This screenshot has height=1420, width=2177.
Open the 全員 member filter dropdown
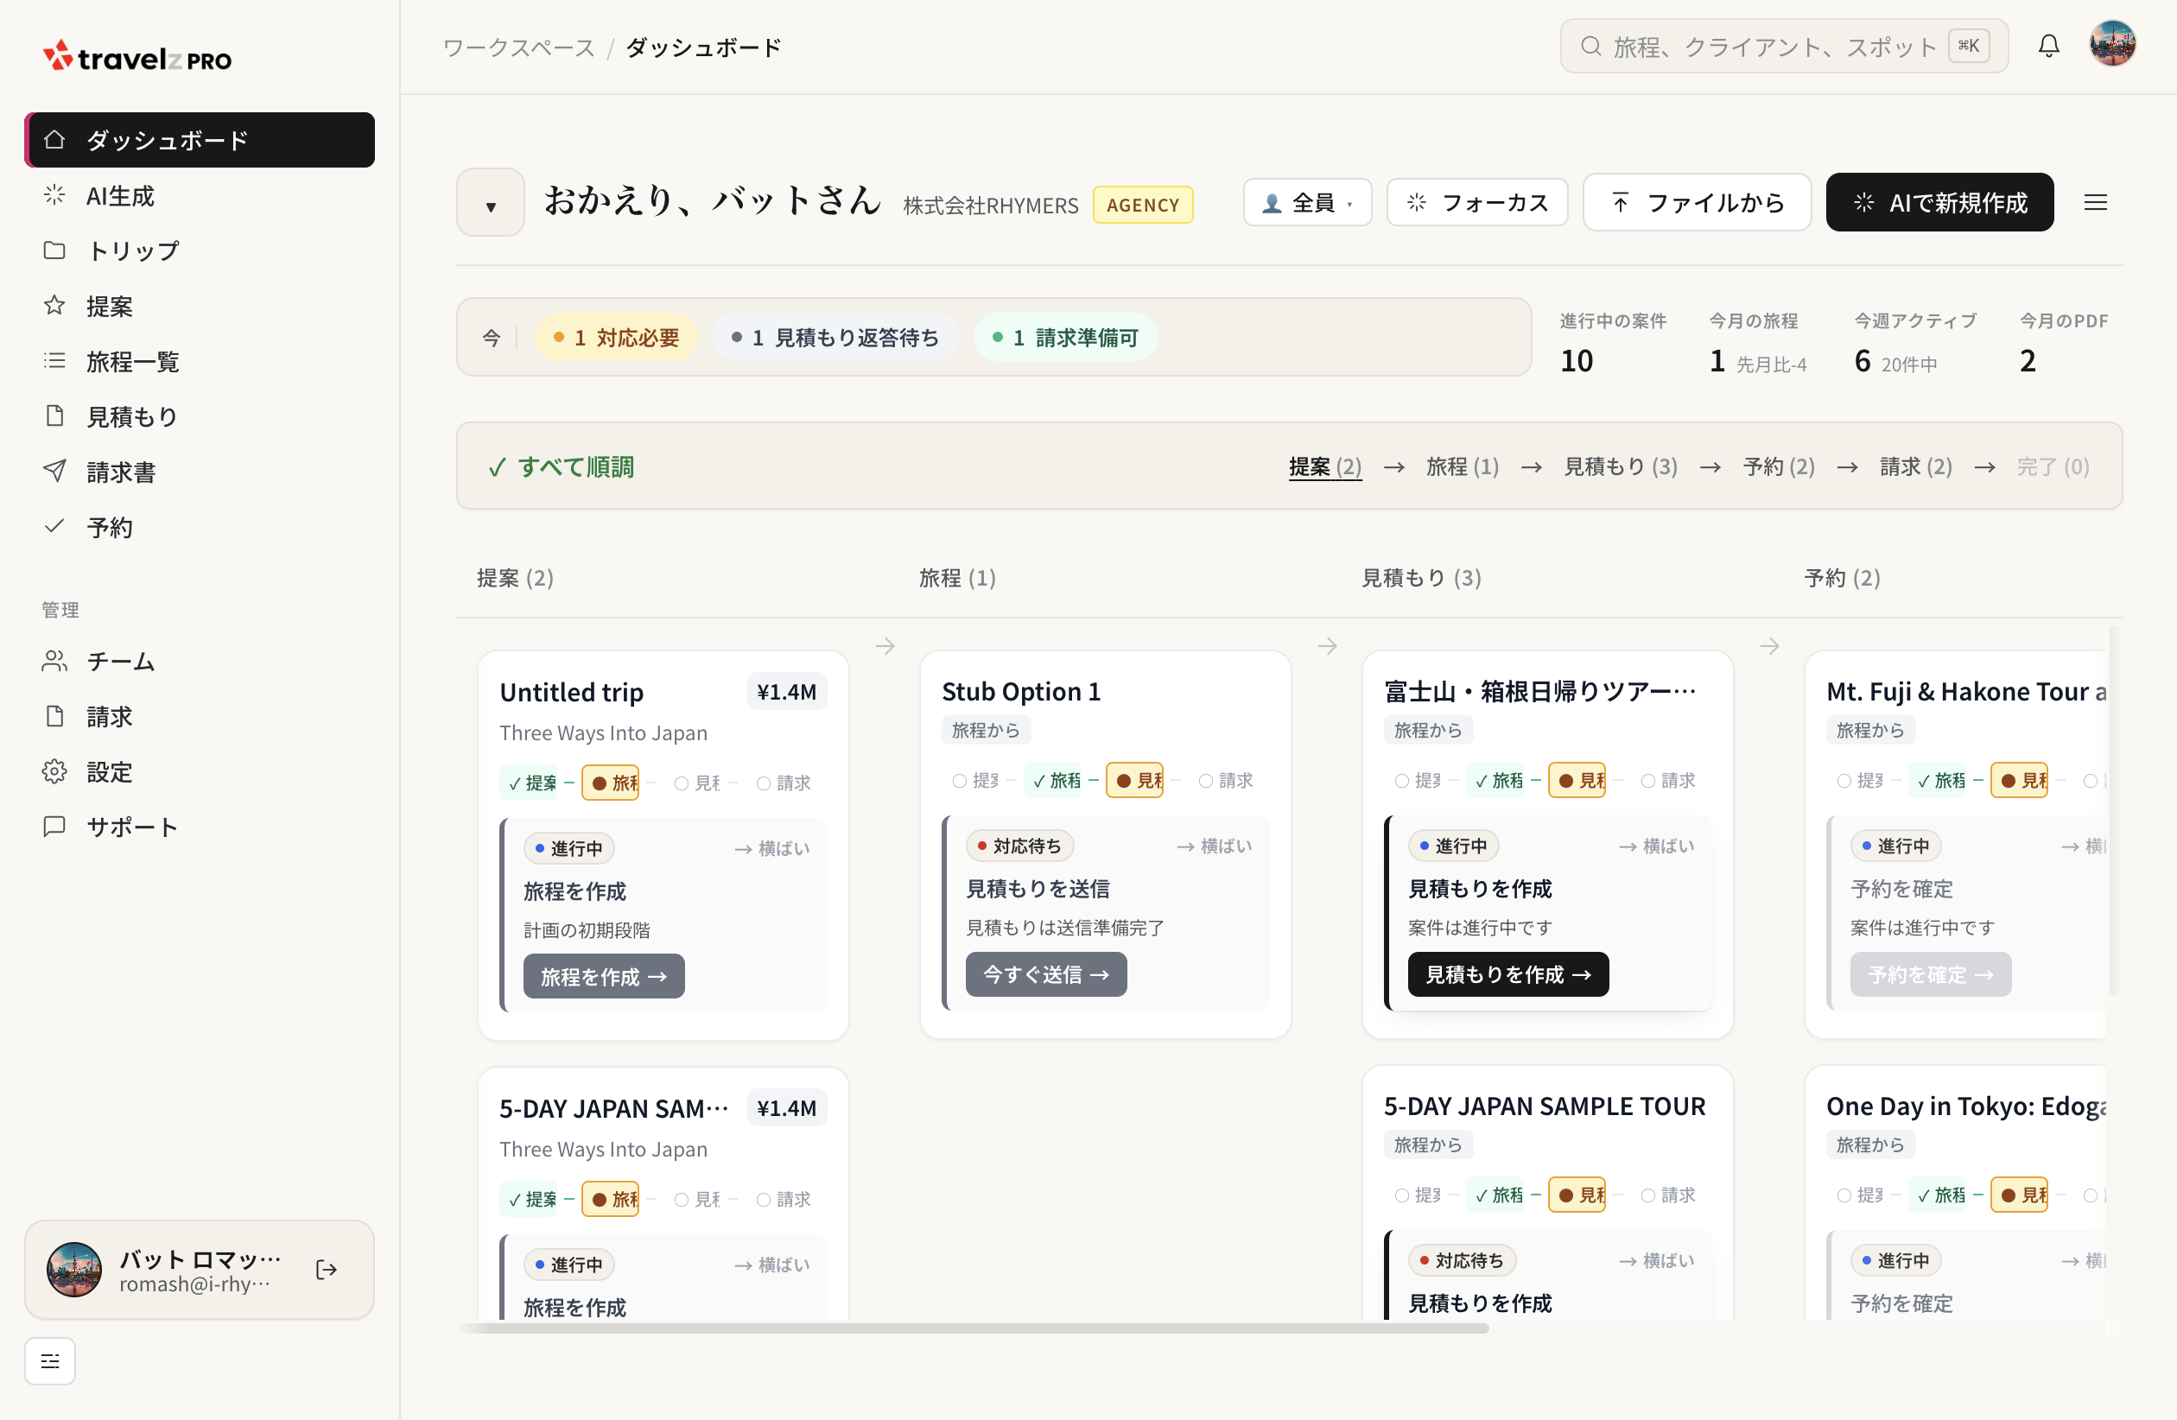(1308, 203)
